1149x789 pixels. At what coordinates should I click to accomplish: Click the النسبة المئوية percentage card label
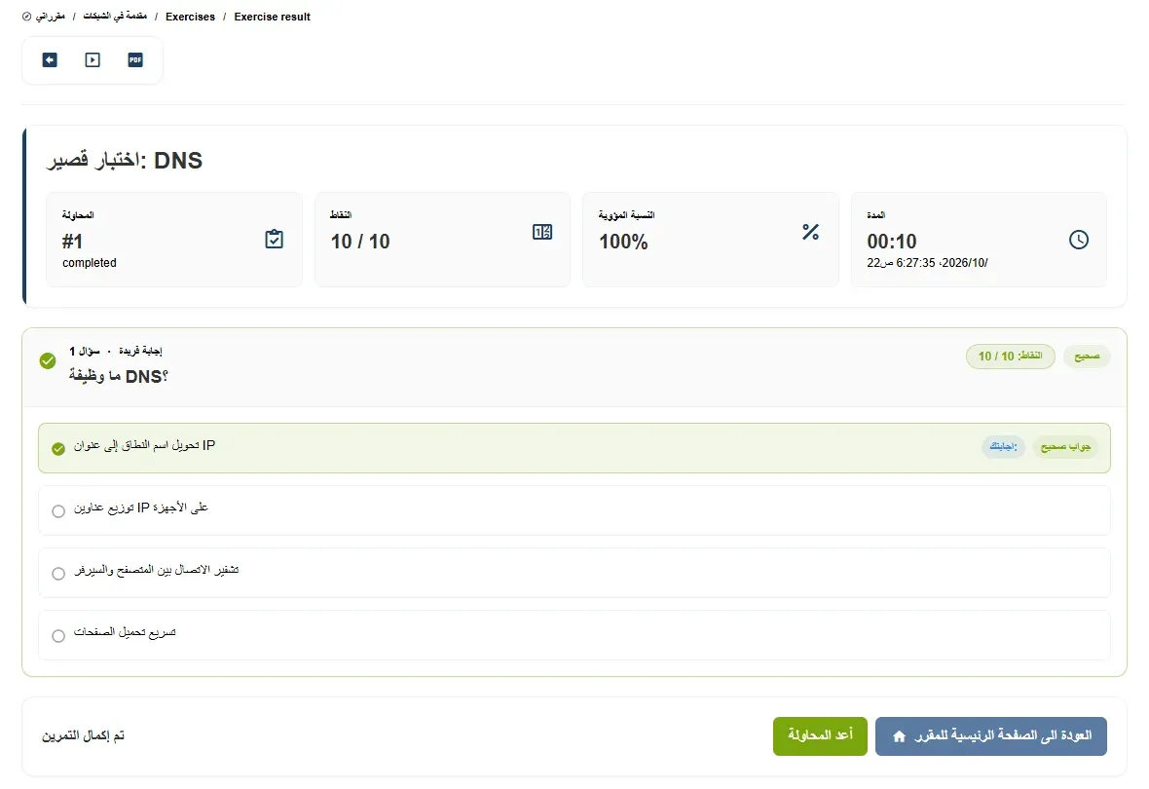pyautogui.click(x=626, y=215)
